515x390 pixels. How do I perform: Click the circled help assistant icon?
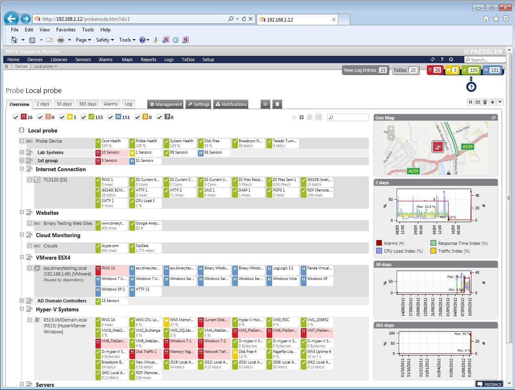coord(471,87)
